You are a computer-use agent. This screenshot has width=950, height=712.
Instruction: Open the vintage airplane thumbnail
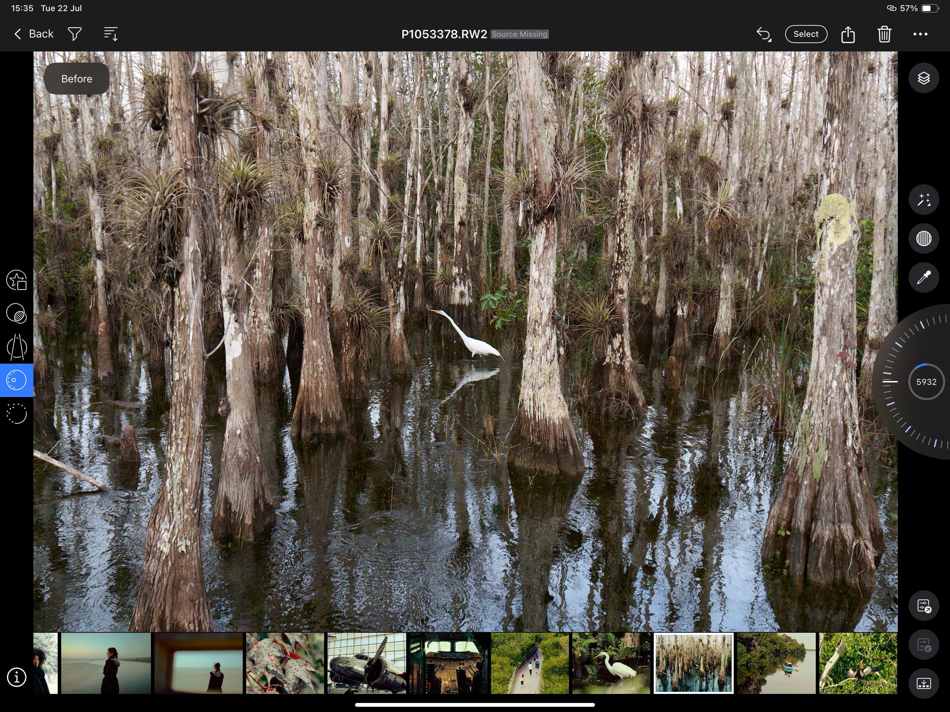click(x=367, y=663)
